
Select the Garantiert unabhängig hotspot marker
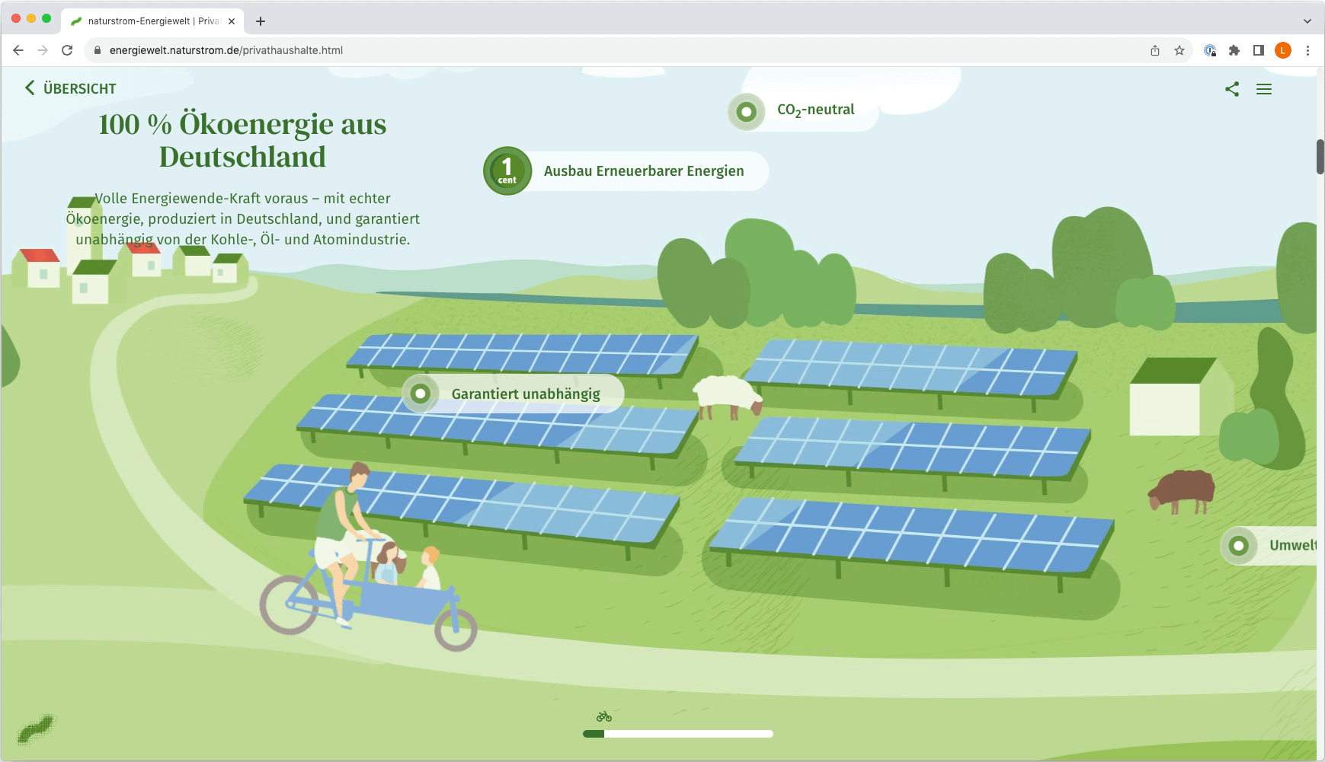click(x=420, y=394)
